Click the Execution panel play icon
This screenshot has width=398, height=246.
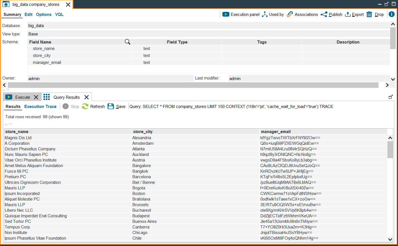pos(226,14)
